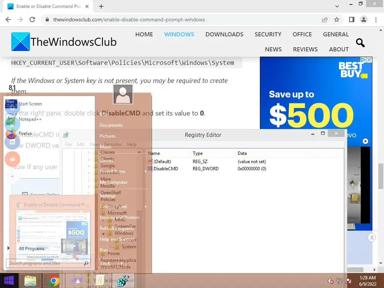Image resolution: width=384 pixels, height=288 pixels.
Task: Click the Google key in registry tree
Action: coord(108,165)
